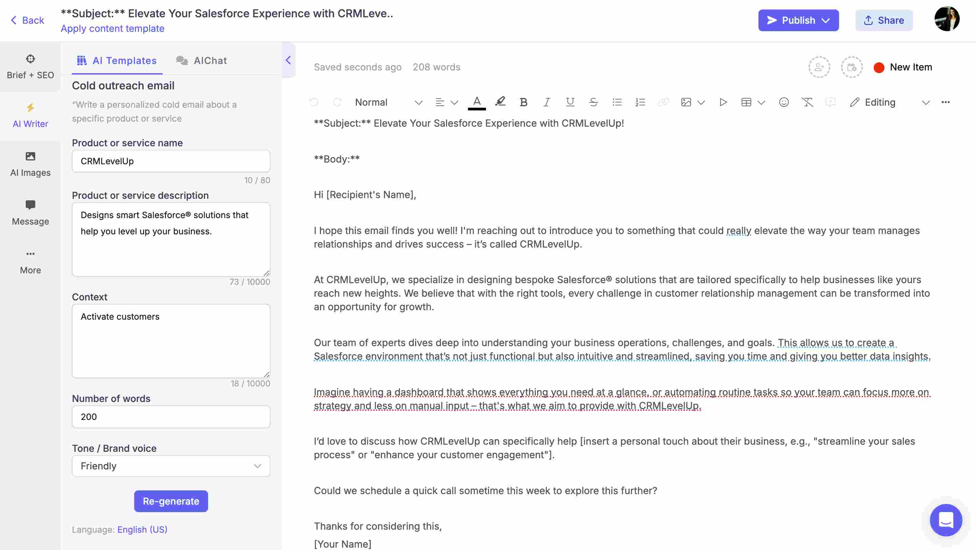This screenshot has width=976, height=550.
Task: Open the Editing mode dropdown
Action: tap(889, 102)
